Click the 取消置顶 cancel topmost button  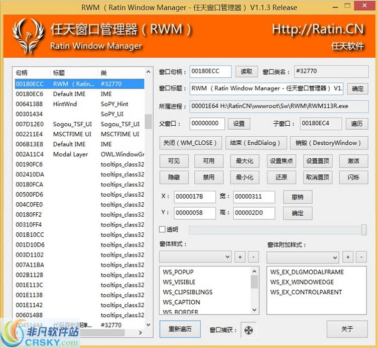coord(318,178)
